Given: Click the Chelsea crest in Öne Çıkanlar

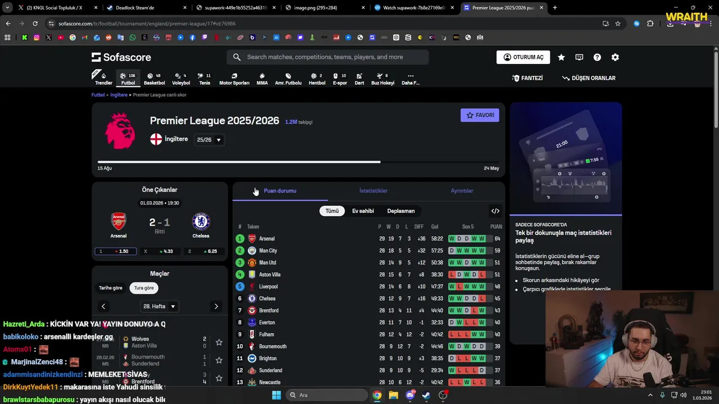Looking at the screenshot, I should (x=201, y=221).
